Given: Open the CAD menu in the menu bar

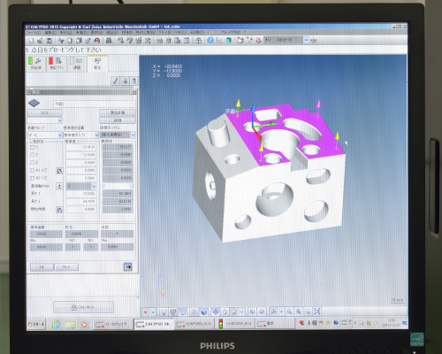Looking at the screenshot, I should (181, 33).
